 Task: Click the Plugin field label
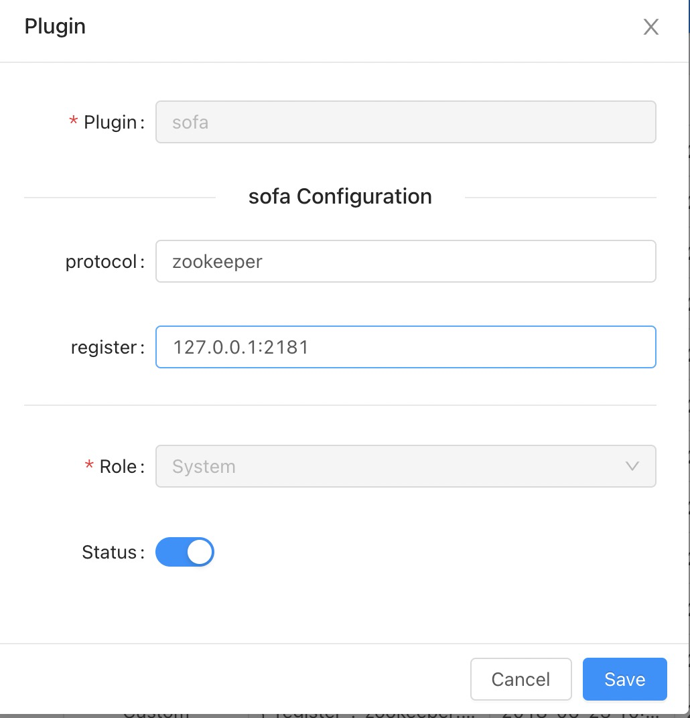(111, 123)
